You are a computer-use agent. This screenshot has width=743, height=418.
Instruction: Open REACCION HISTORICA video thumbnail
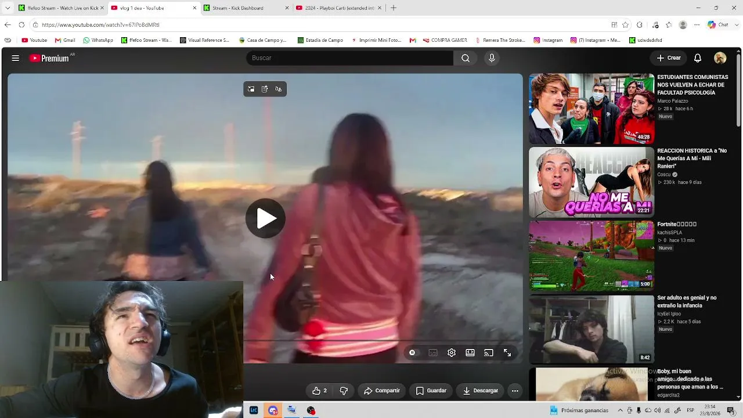pos(591,182)
